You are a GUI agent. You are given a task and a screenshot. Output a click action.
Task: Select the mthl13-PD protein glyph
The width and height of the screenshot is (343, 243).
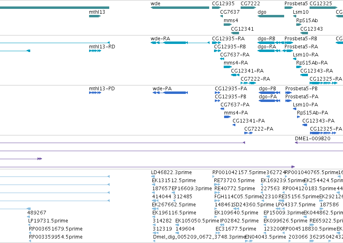pos(95,93)
